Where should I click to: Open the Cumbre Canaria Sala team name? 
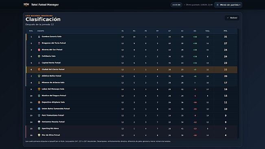click(x=52, y=37)
